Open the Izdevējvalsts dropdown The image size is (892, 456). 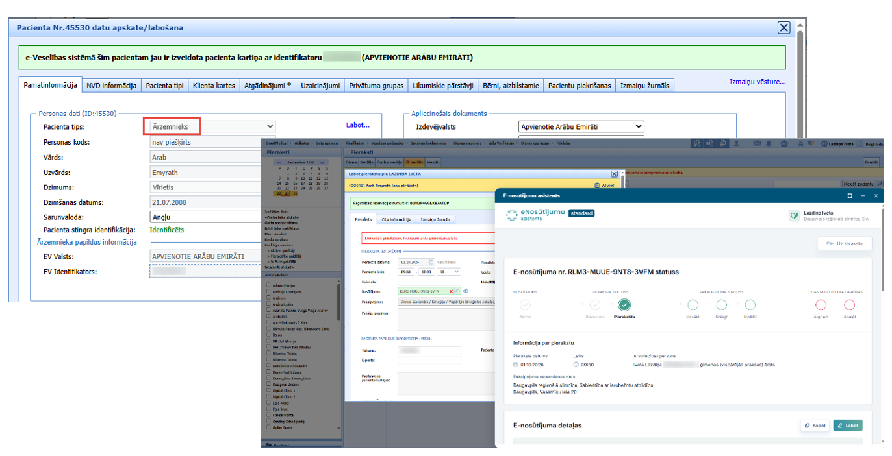(581, 126)
